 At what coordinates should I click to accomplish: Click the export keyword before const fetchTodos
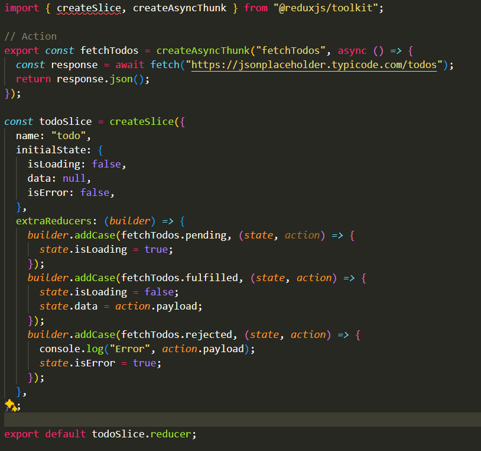click(22, 51)
